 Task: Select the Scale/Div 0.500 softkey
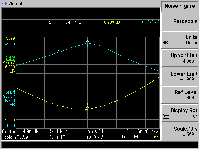point(180,131)
